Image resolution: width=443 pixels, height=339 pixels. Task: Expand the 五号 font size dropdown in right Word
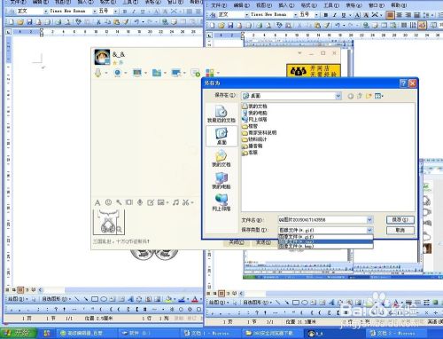click(316, 14)
